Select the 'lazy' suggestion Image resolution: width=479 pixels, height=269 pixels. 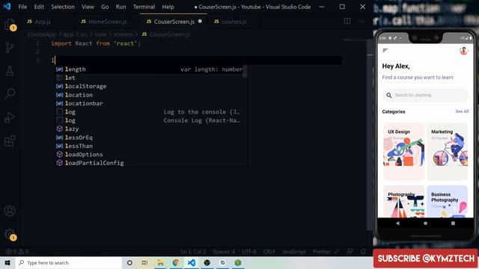click(x=149, y=129)
